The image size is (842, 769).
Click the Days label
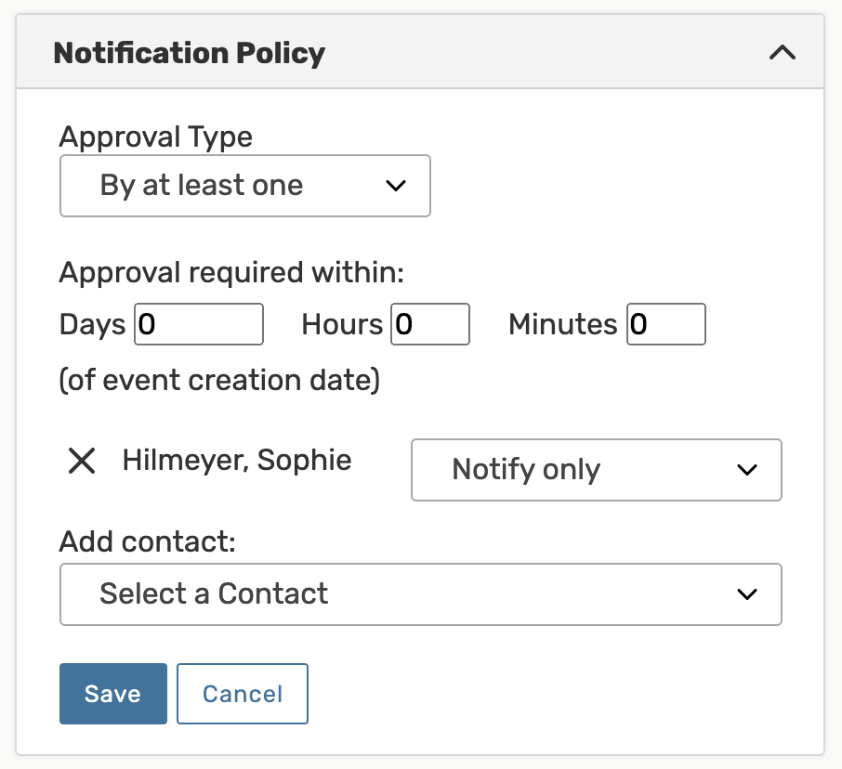(92, 325)
